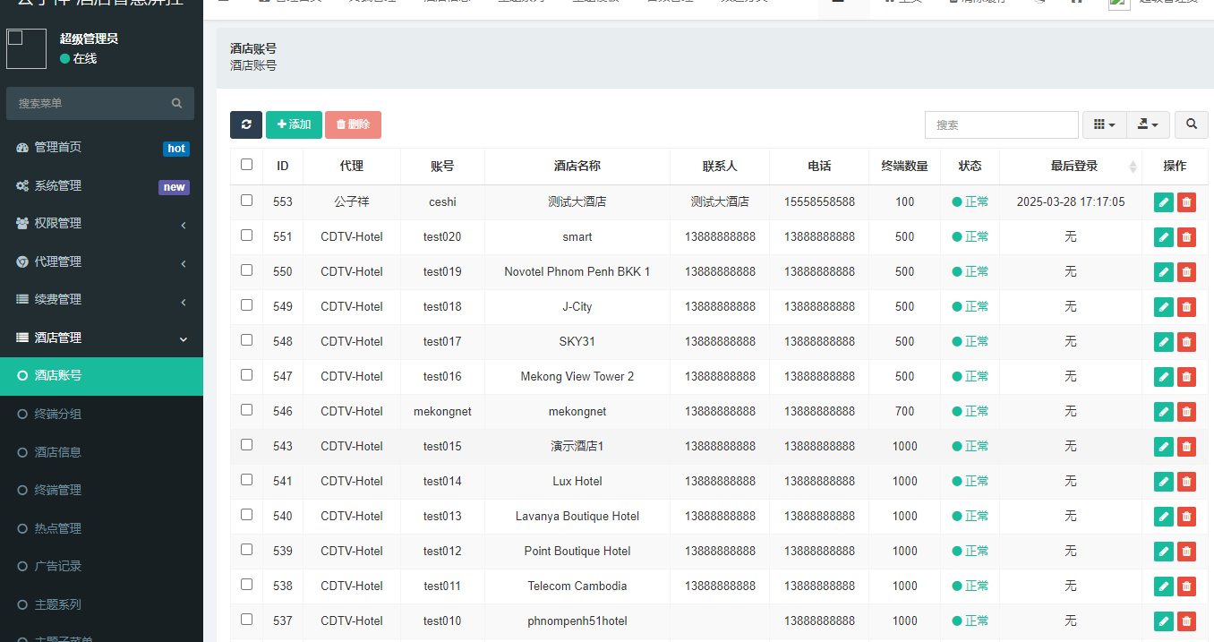Open 终端分组 in the sidebar

coord(58,414)
